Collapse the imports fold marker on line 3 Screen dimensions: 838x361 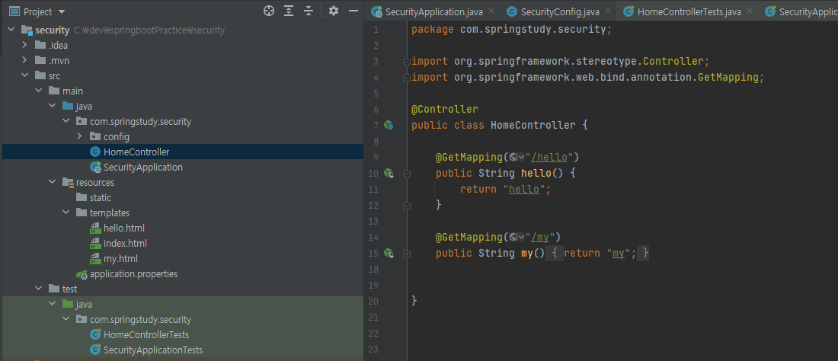tap(407, 62)
